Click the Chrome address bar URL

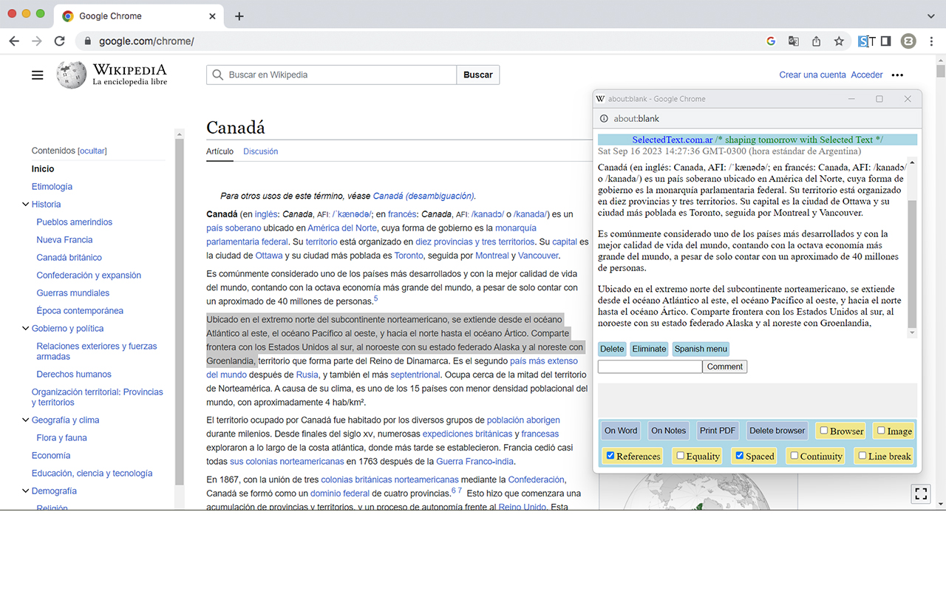146,41
